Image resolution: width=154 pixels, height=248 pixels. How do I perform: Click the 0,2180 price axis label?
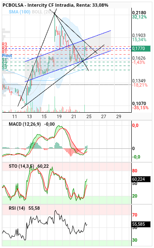point(139,13)
